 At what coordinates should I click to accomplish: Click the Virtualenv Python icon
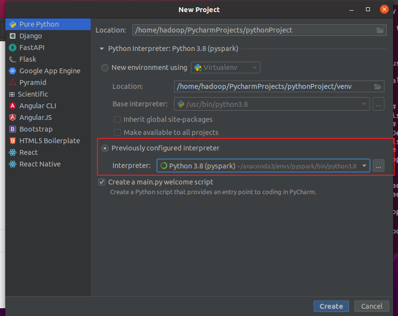pos(198,67)
